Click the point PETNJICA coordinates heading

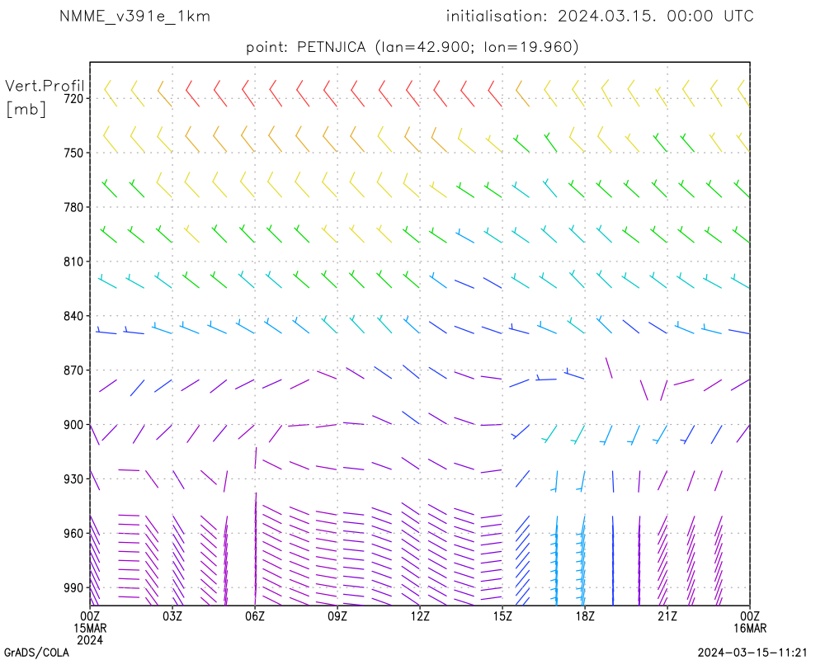(x=412, y=47)
